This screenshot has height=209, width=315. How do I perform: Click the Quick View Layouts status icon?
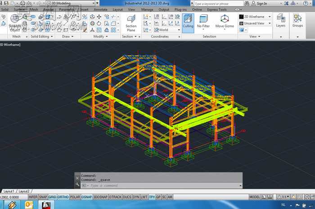264,197
